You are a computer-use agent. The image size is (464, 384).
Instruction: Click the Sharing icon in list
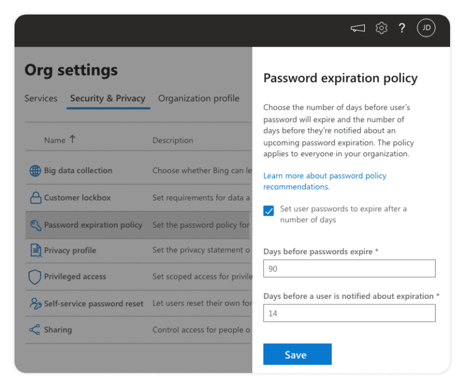coord(35,330)
